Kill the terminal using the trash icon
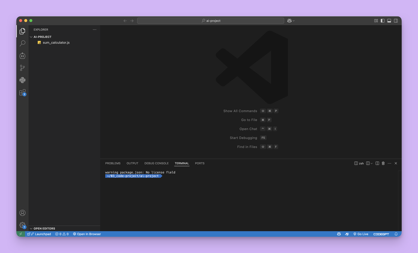This screenshot has width=418, height=253. click(383, 163)
